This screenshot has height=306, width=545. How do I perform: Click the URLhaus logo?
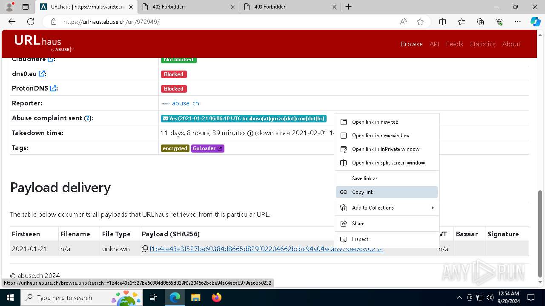pos(44,43)
